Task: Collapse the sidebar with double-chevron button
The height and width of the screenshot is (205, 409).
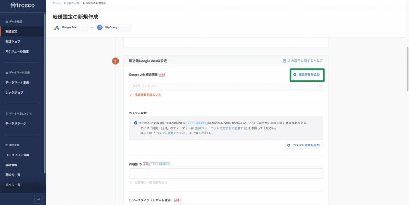Action: [x=38, y=199]
